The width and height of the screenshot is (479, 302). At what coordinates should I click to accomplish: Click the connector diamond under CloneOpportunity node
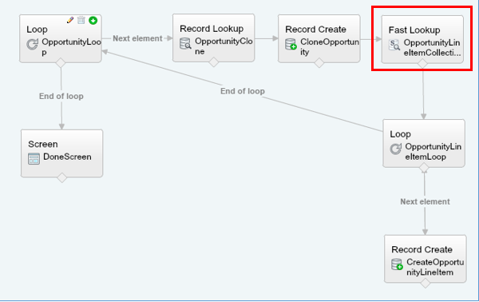(319, 62)
